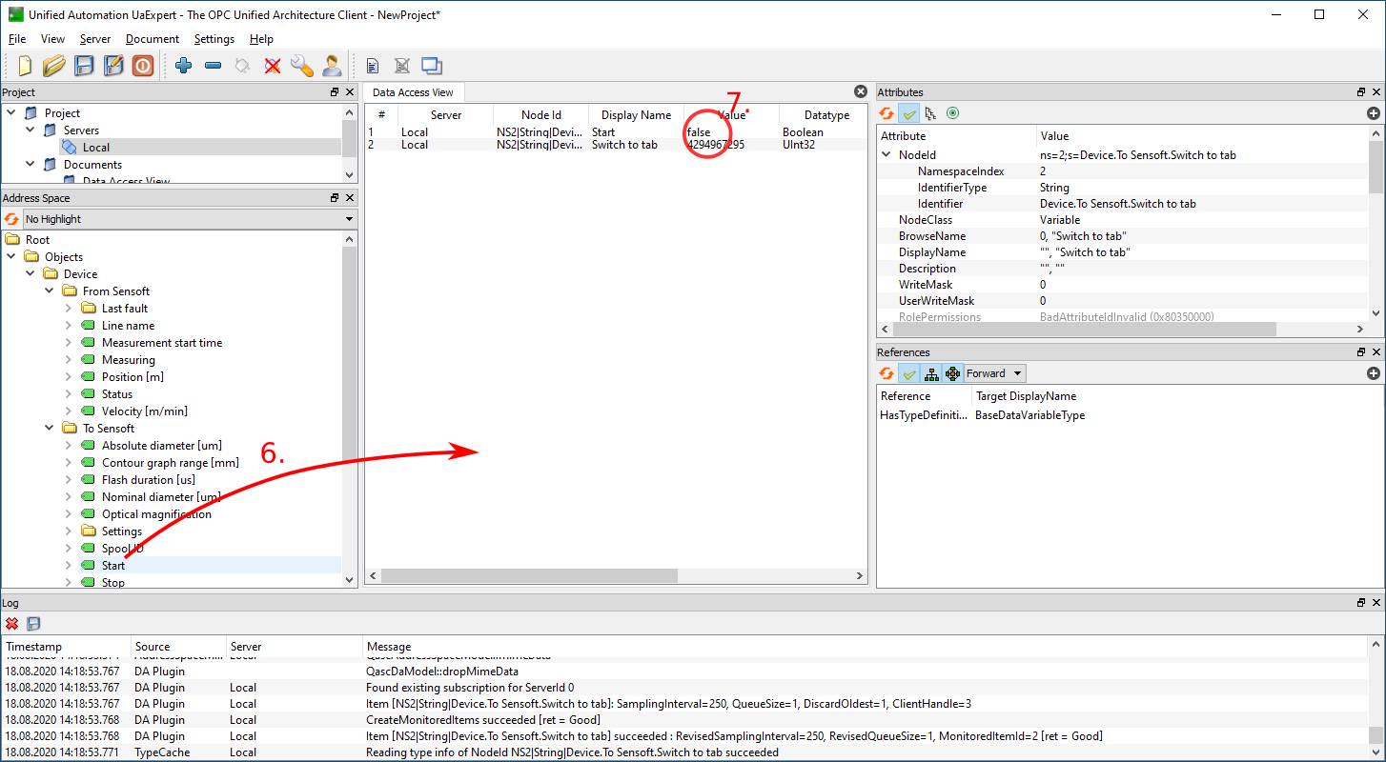Collapse the NodeId attribute row
The width and height of the screenshot is (1386, 762).
pyautogui.click(x=887, y=155)
